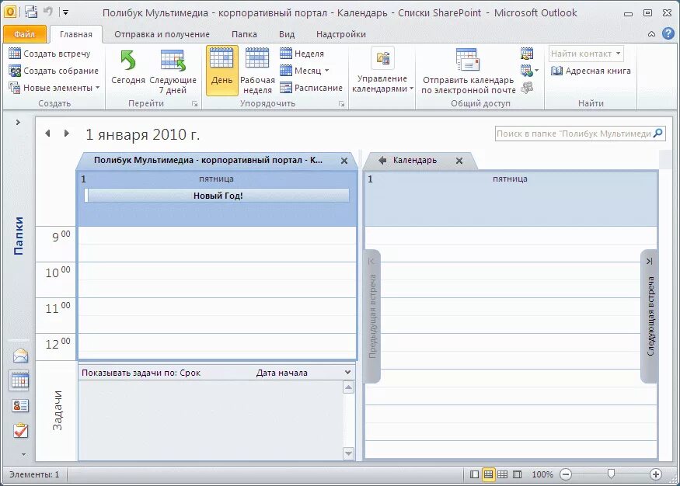Switch to the Вид tab
The width and height of the screenshot is (680, 486).
pyautogui.click(x=287, y=34)
